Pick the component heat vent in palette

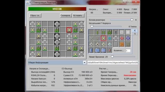(x=116, y=38)
